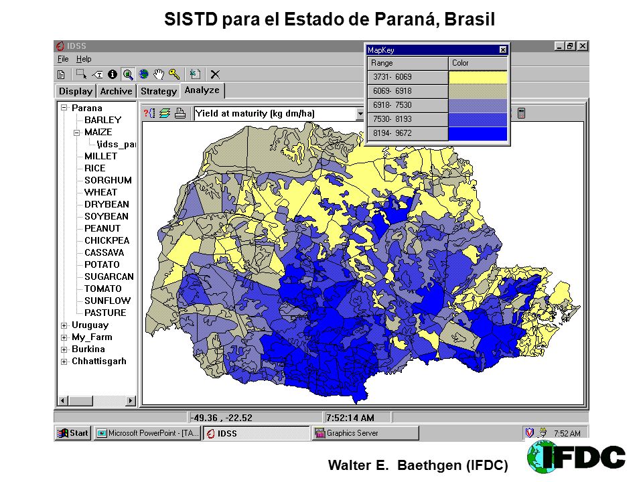Print the map with printer icon
This screenshot has width=643, height=482.
point(180,113)
